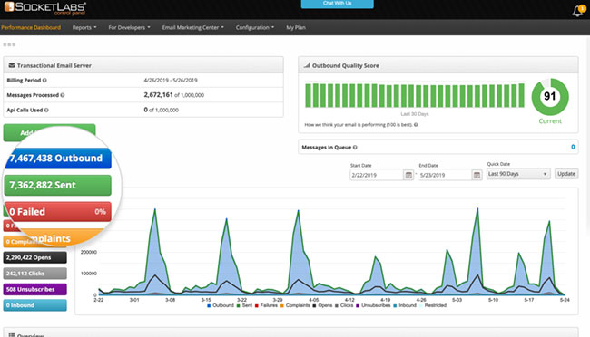The height and width of the screenshot is (337, 590).
Task: Click the 2,672,161 messages processed value
Action: click(158, 95)
